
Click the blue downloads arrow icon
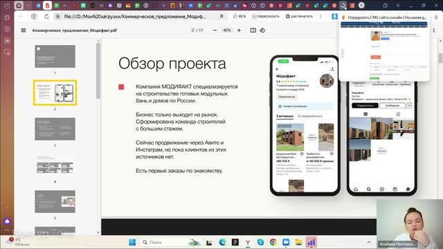(334, 17)
